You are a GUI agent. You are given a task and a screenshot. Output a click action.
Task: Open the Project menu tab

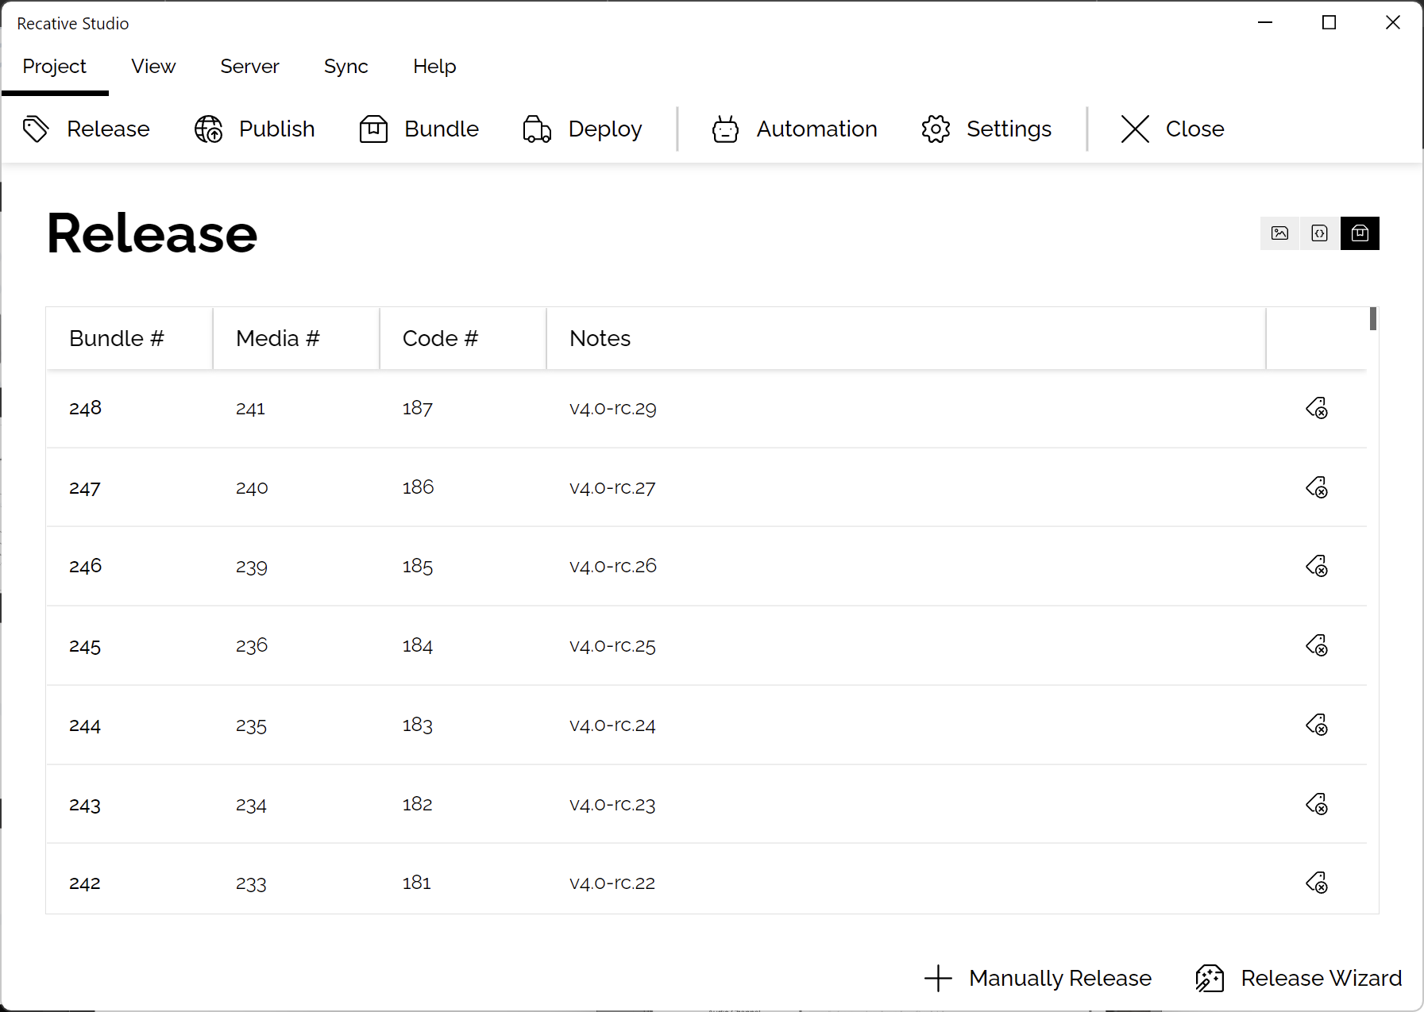pos(54,67)
